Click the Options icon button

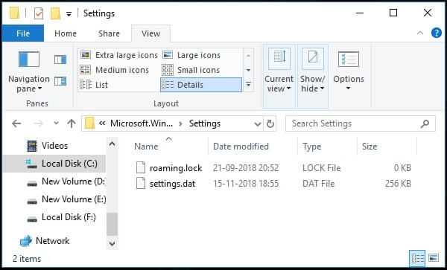pos(349,60)
